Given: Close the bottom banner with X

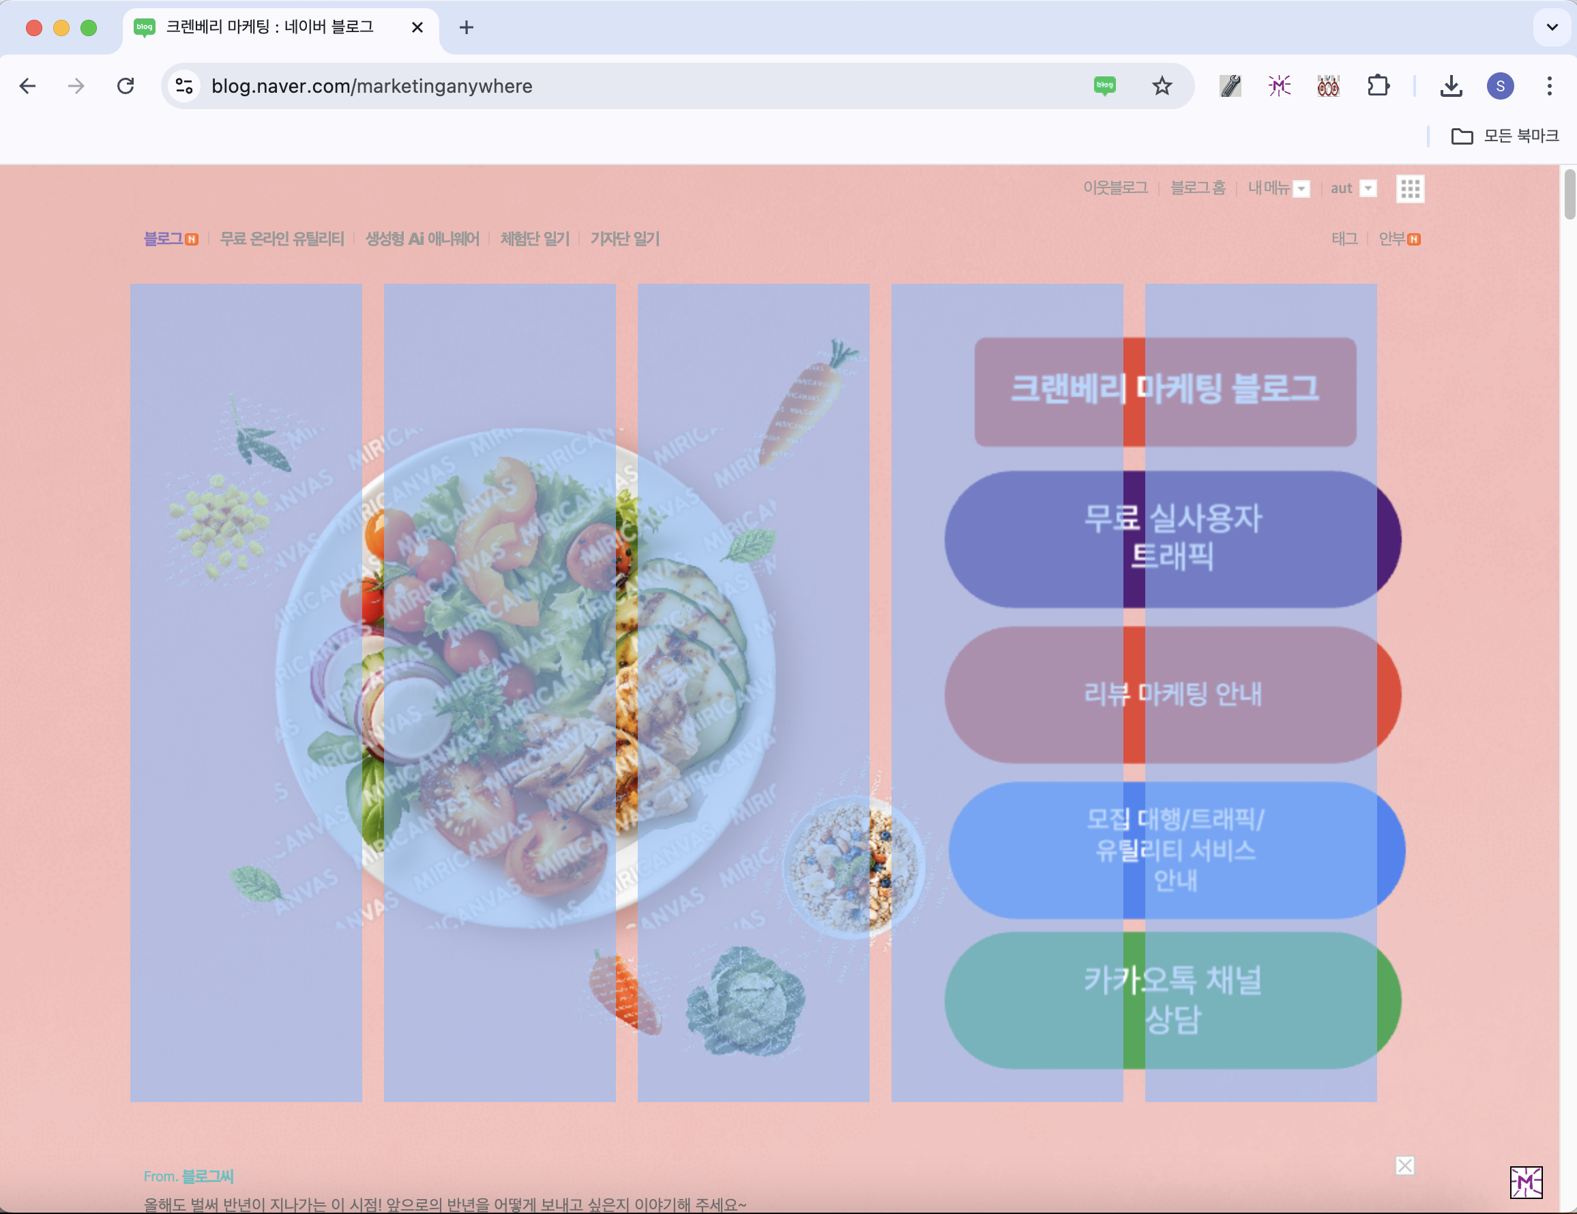Looking at the screenshot, I should coord(1404,1165).
